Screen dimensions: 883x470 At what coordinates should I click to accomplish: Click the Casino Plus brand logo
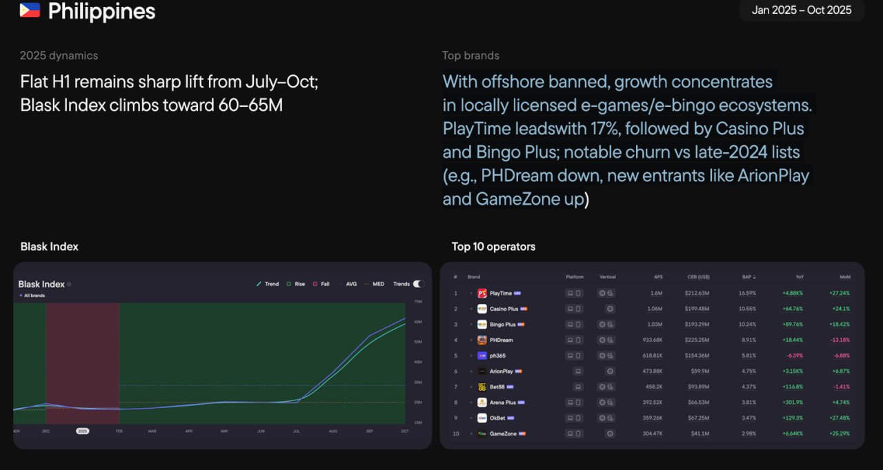pos(482,309)
